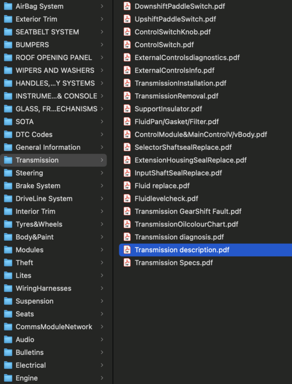Click the chevron beside General Information
Image resolution: width=292 pixels, height=384 pixels.
[102, 147]
